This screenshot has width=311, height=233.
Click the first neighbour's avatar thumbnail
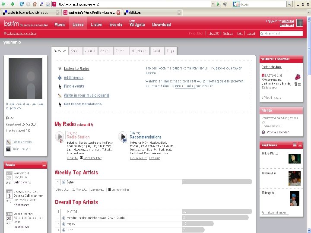tap(294, 158)
